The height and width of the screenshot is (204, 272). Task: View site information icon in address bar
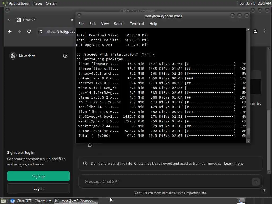tap(40, 31)
